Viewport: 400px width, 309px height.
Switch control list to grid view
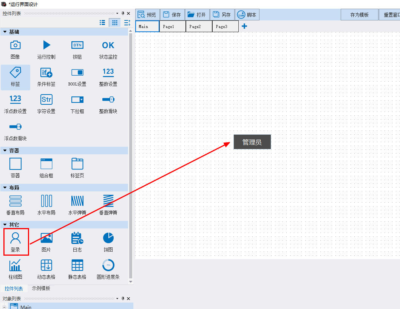coord(115,23)
